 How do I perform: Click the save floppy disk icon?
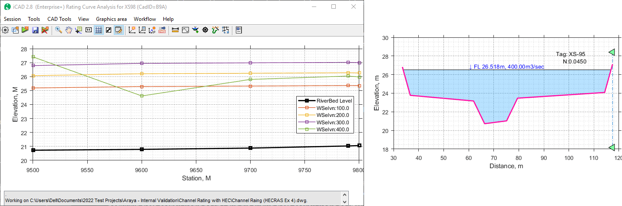35,30
